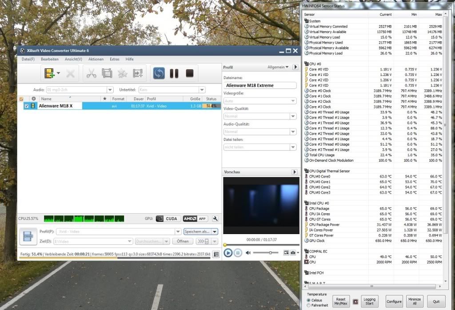Open the Video-Qualität dropdown
This screenshot has width=455, height=310.
pyautogui.click(x=293, y=116)
